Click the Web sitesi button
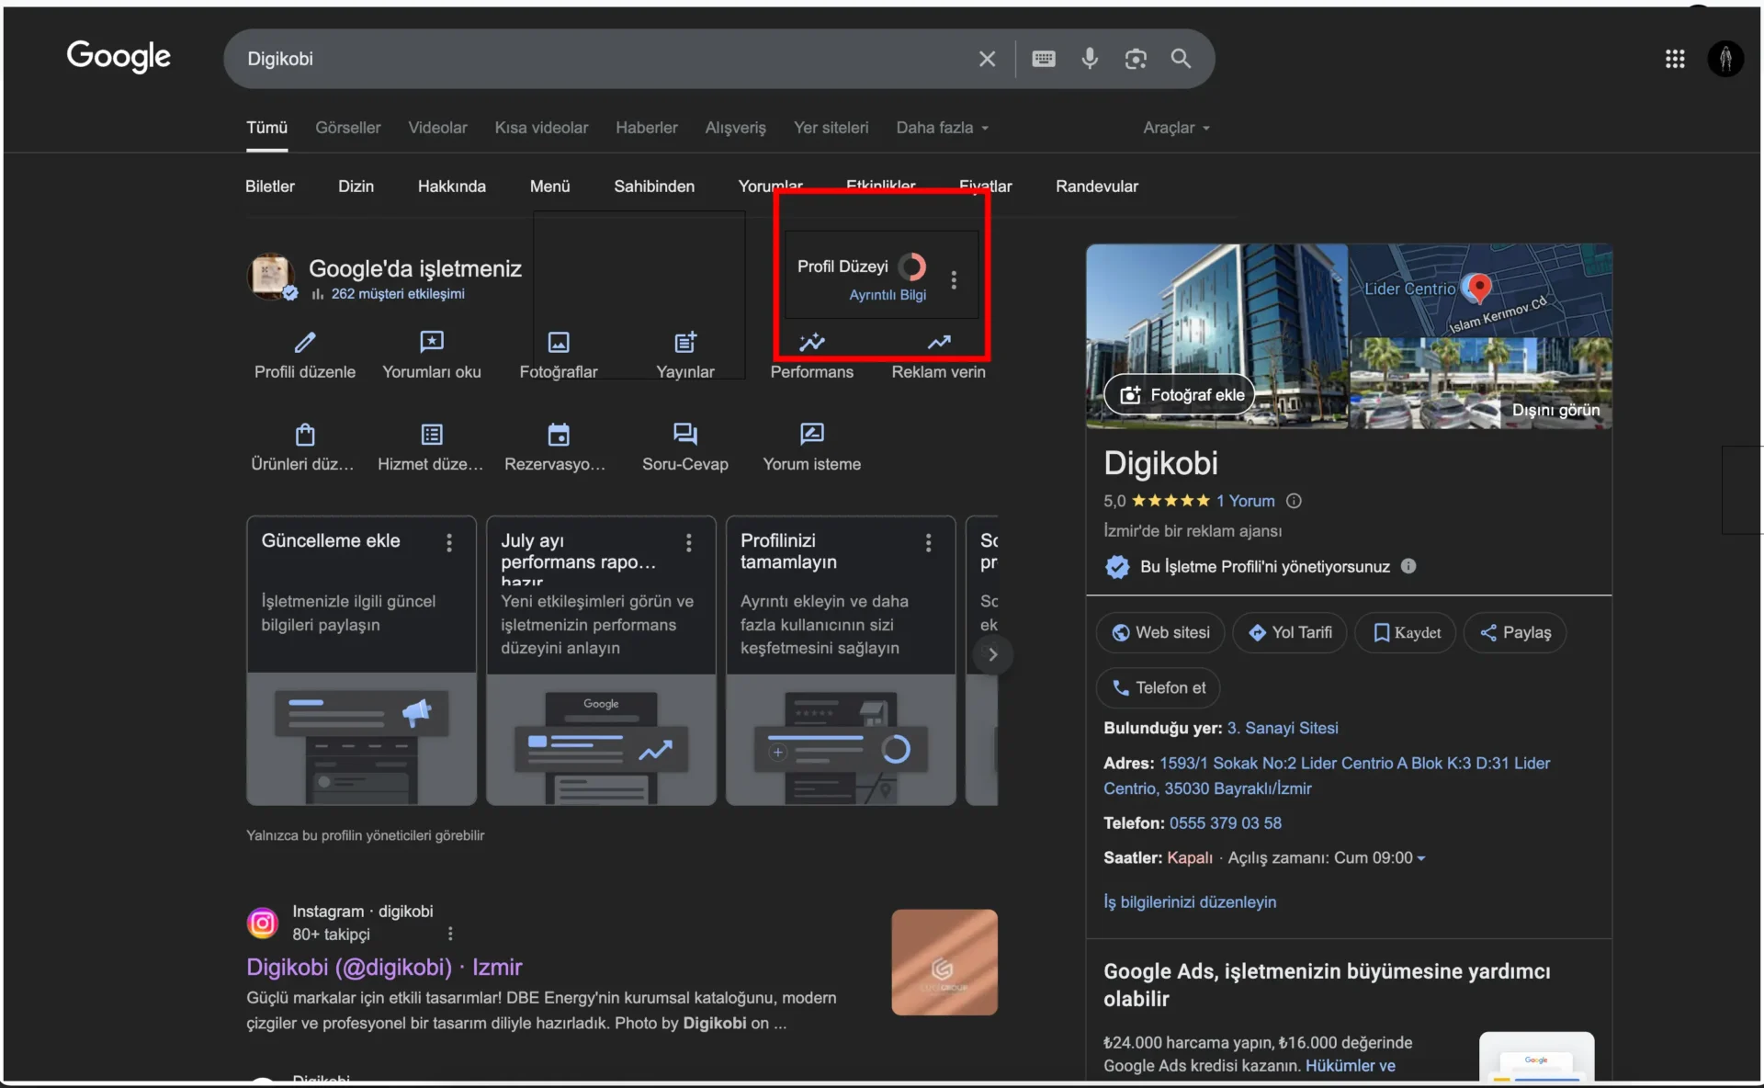The height and width of the screenshot is (1088, 1764). pos(1160,632)
